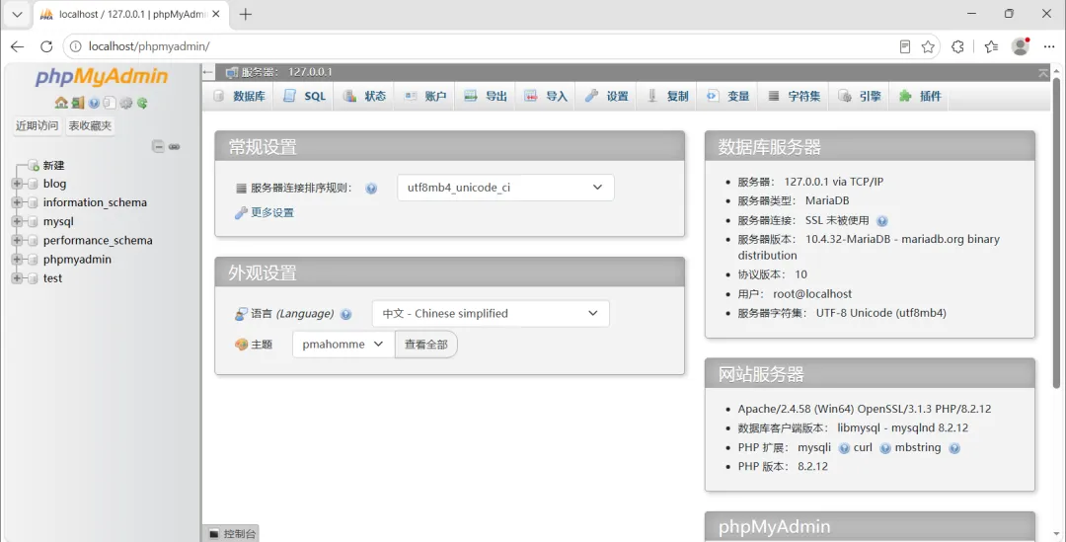Collapse all tree nodes with minus icon
The image size is (1066, 542).
[x=158, y=146]
